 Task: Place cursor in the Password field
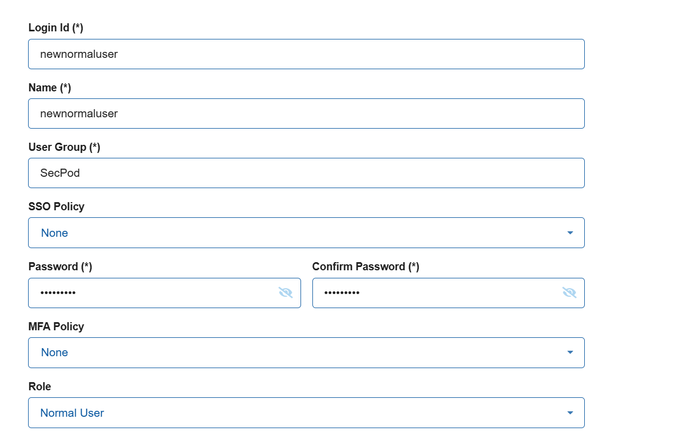[x=164, y=293]
